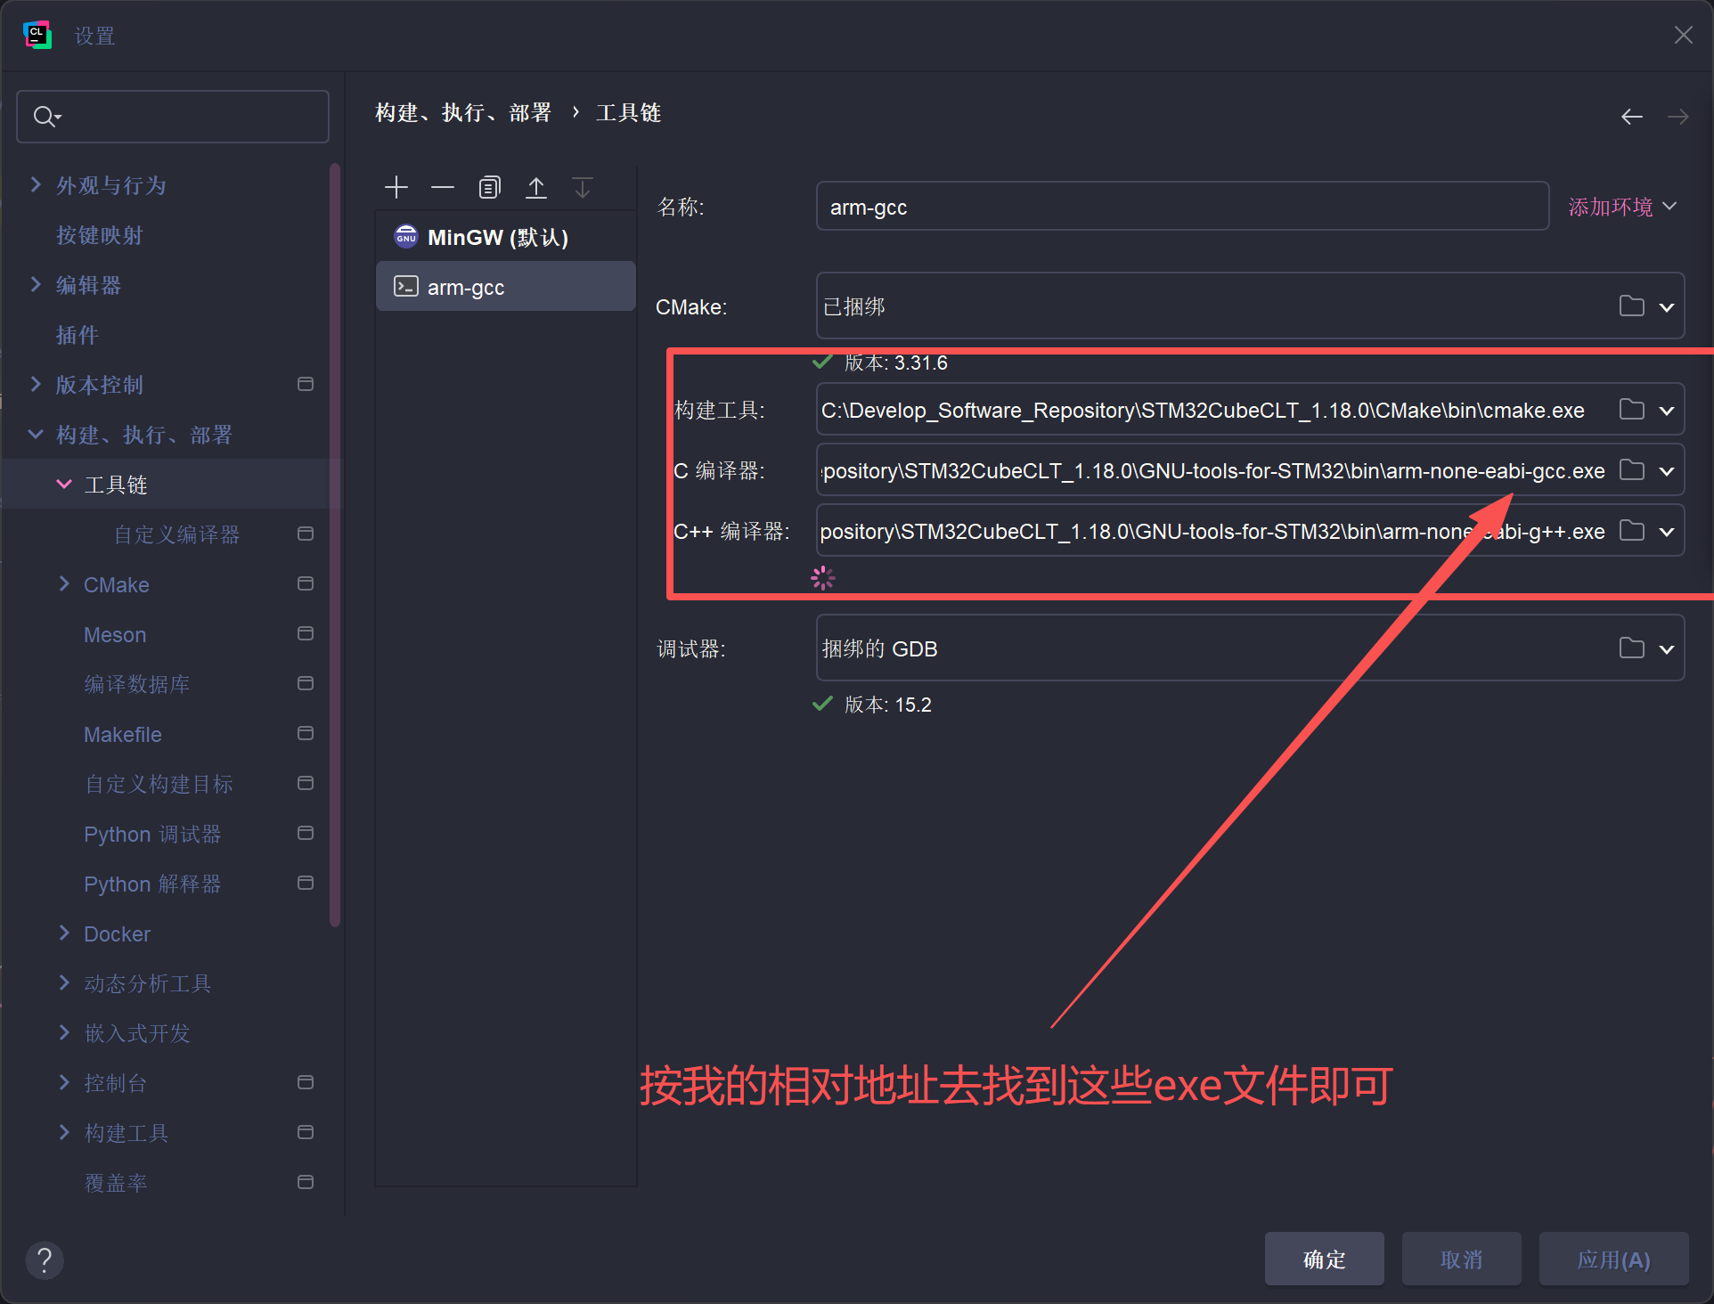Click project-level icon beside Makefile
Image resolution: width=1714 pixels, height=1304 pixels.
[306, 733]
